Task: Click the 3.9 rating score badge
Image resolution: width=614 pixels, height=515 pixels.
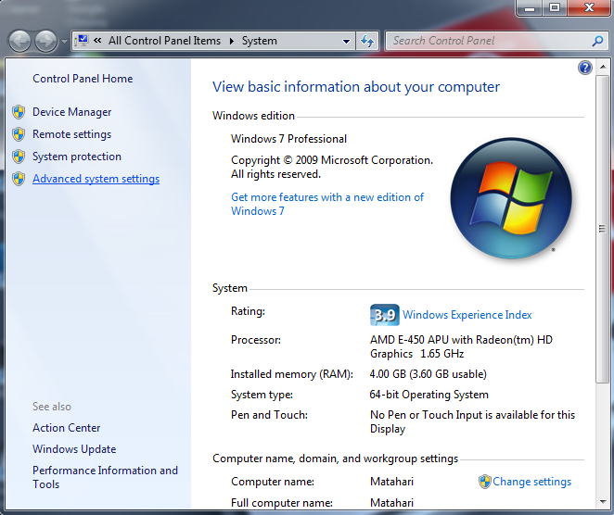Action: (385, 315)
